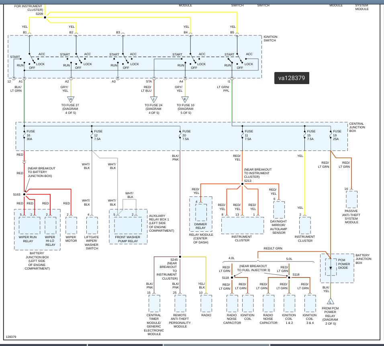The height and width of the screenshot is (346, 384).
Task: Select the PCM Power Diode symbol
Action: tap(331, 268)
